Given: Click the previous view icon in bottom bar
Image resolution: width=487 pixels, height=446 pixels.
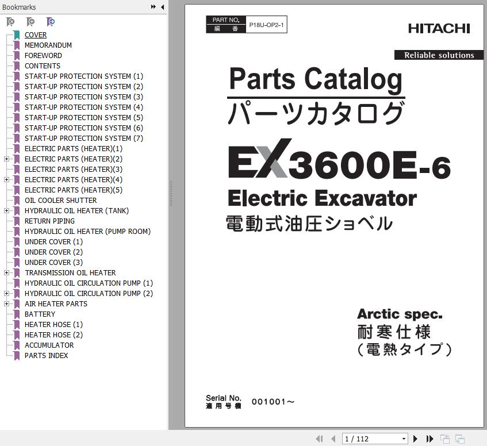Looking at the screenshot, I should [445, 439].
